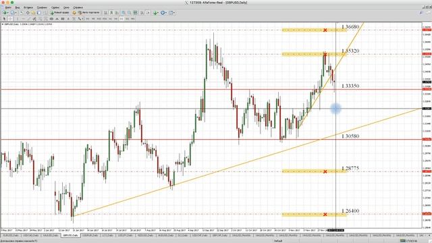This screenshot has height=243, width=432.
Task: Select the 1.35320 price level label
Action: pyautogui.click(x=350, y=51)
